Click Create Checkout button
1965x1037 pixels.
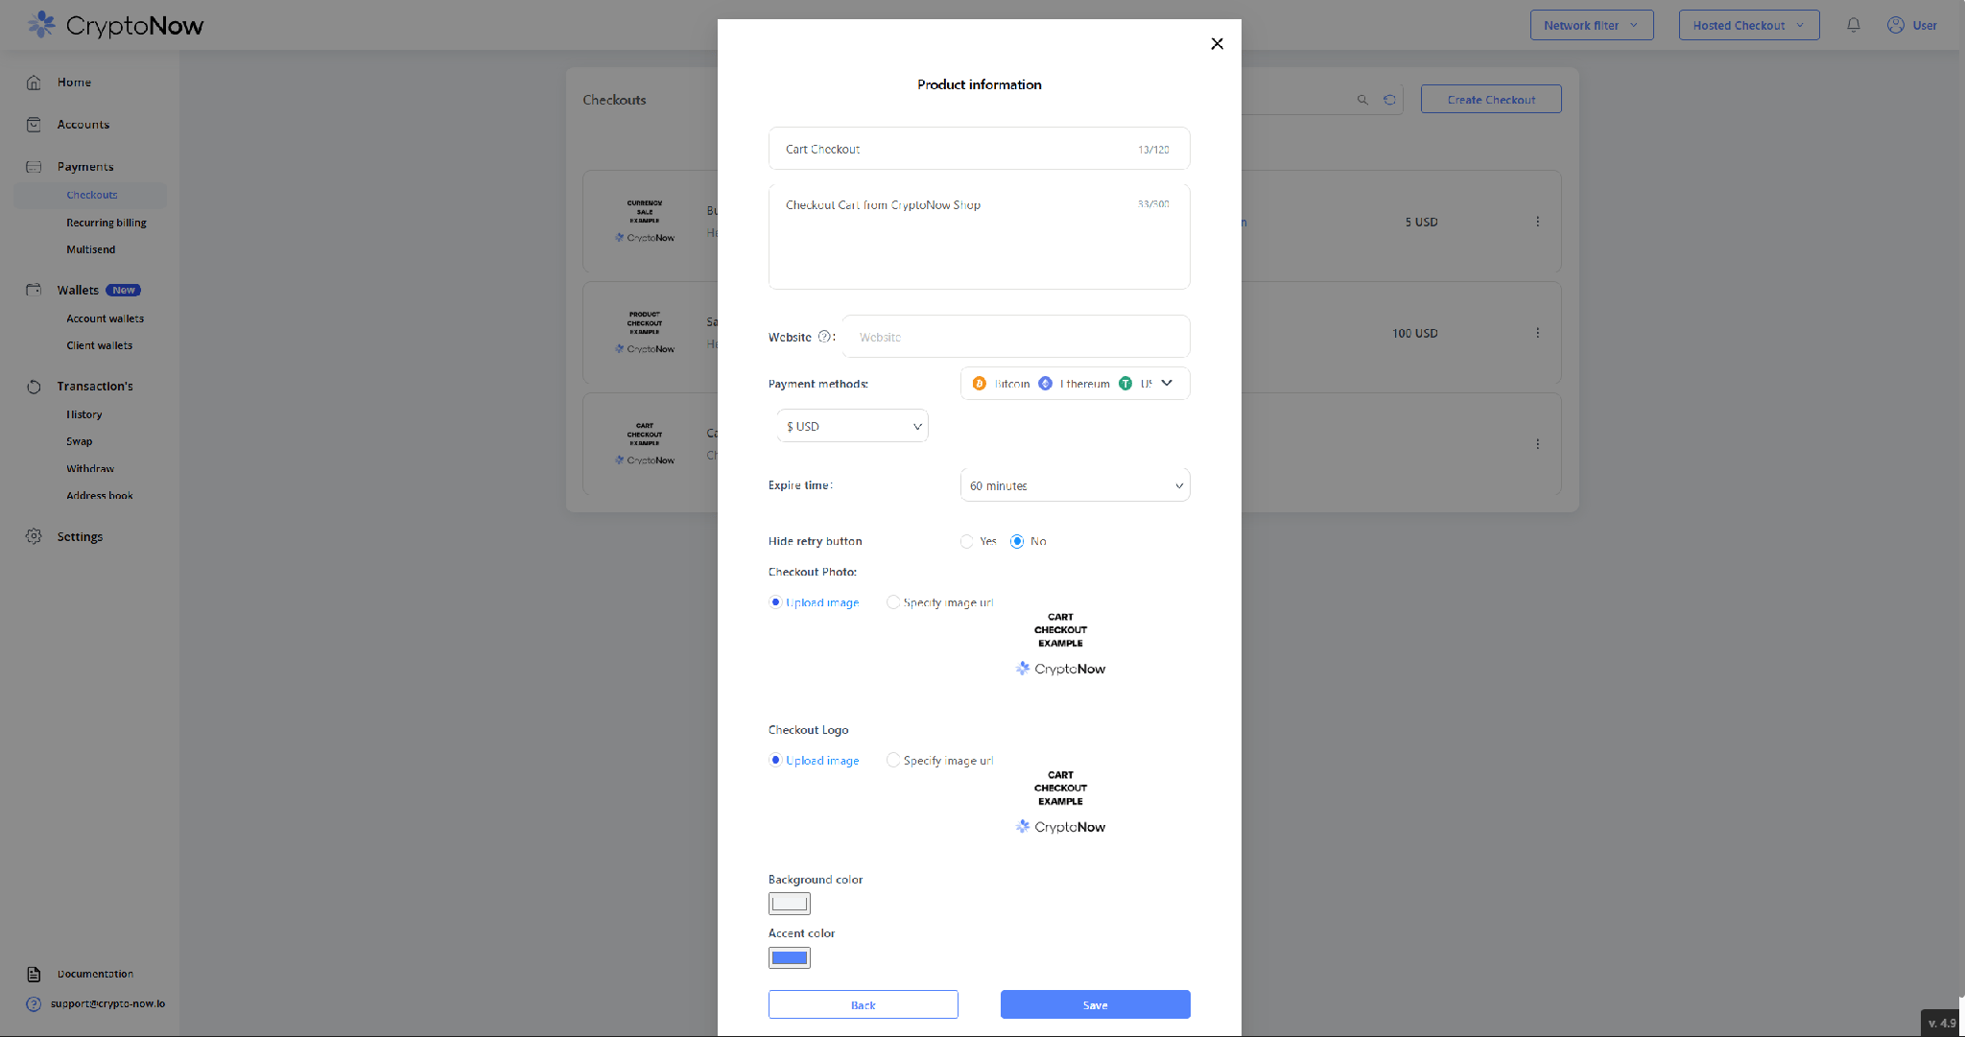(1490, 100)
